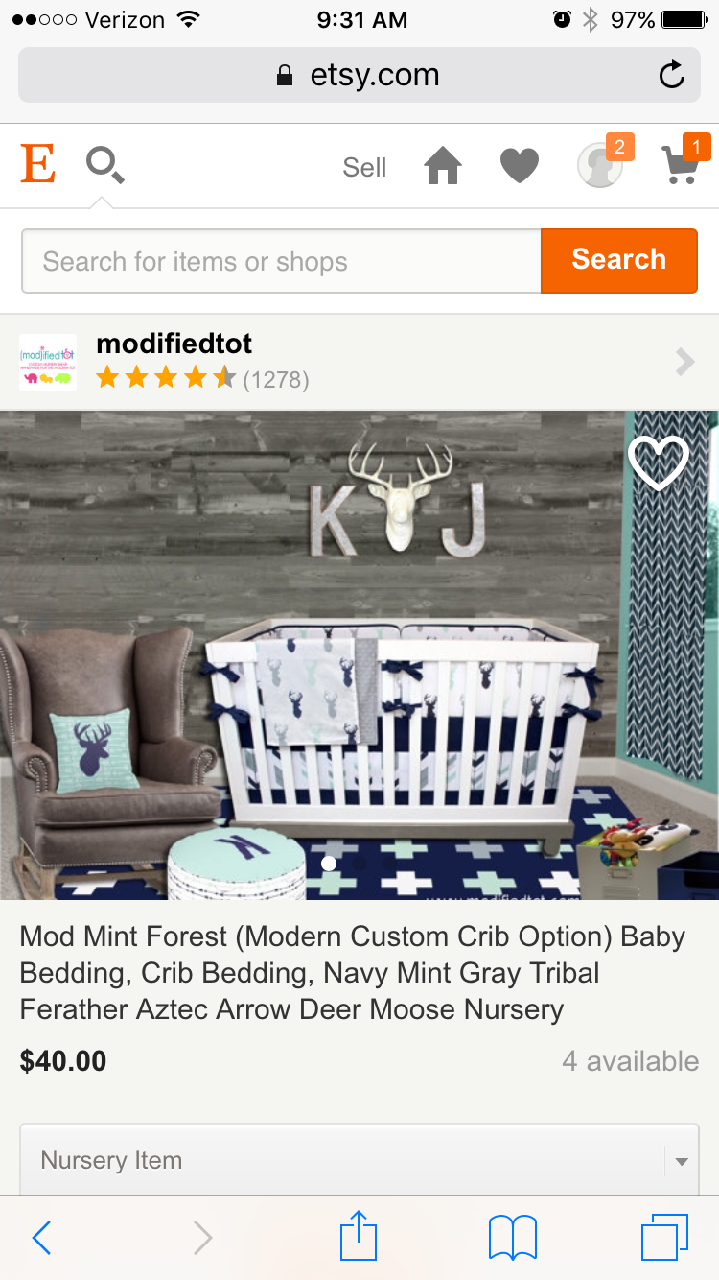
Task: Favorite this crib bedding item
Action: tap(659, 462)
